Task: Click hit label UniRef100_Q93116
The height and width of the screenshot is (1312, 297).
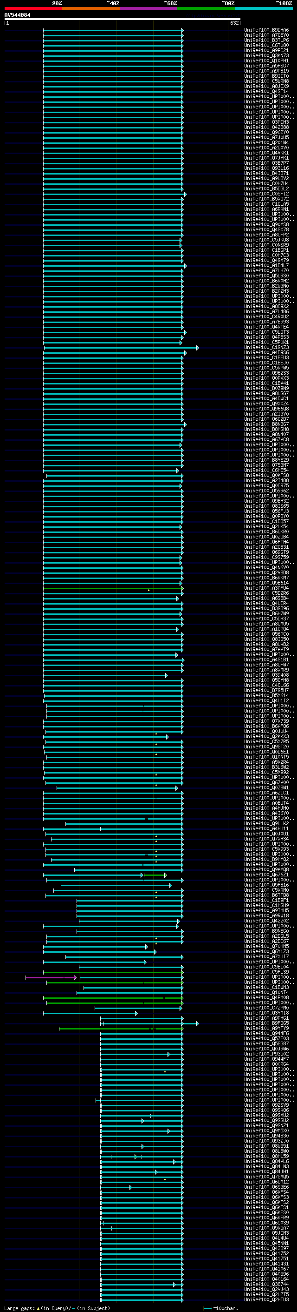Action: coord(266,168)
